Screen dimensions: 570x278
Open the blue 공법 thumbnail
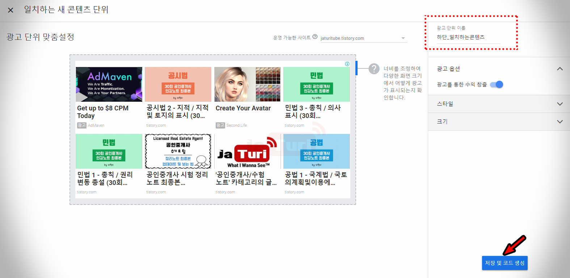(x=317, y=151)
